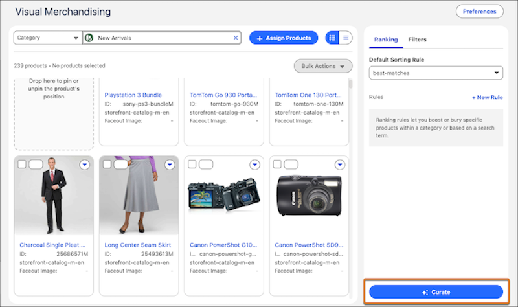Image resolution: width=518 pixels, height=307 pixels.
Task: Click the tomtom-go-930M ID text
Action: click(x=234, y=104)
